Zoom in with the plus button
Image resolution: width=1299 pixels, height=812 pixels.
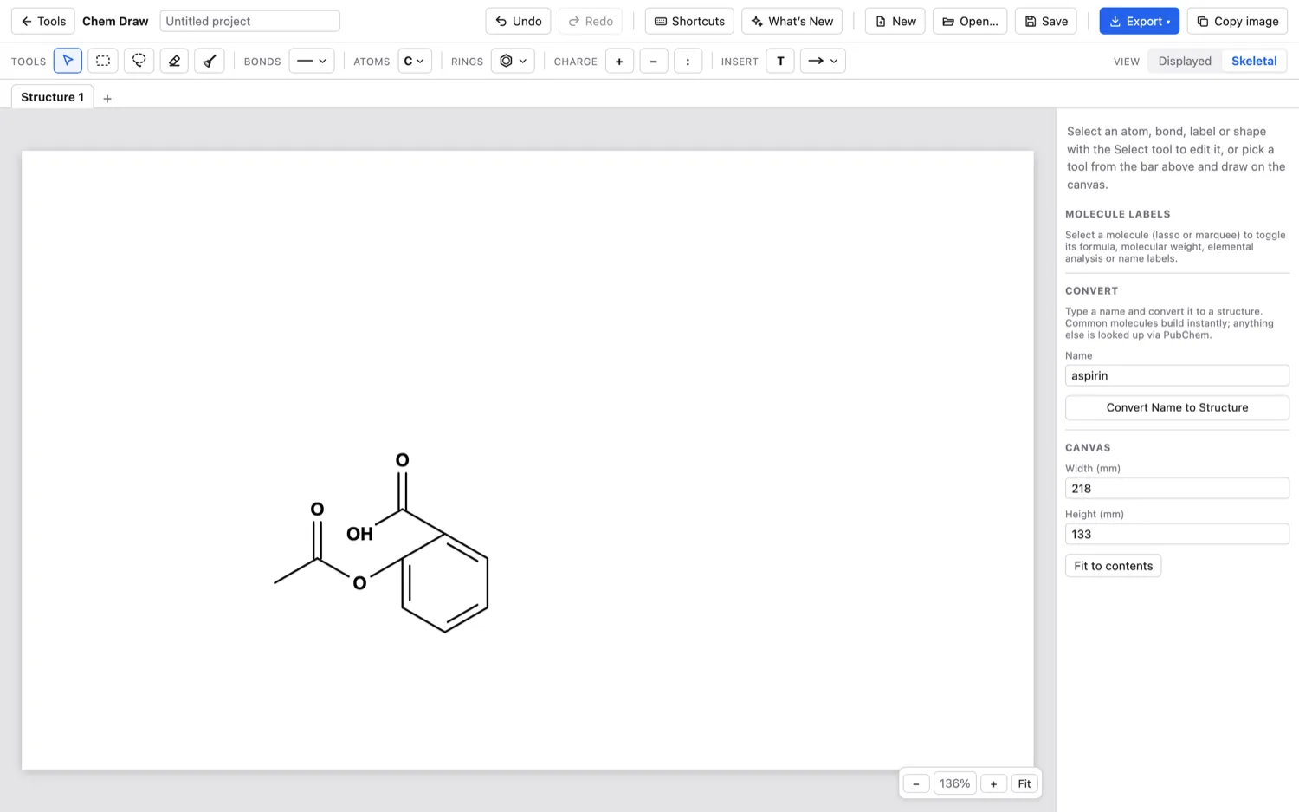point(993,783)
